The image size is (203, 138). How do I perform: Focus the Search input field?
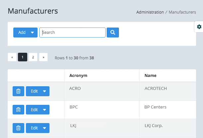72,33
